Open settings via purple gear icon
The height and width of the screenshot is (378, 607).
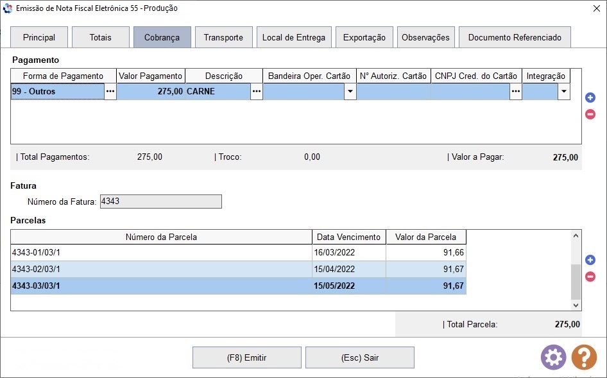click(553, 357)
